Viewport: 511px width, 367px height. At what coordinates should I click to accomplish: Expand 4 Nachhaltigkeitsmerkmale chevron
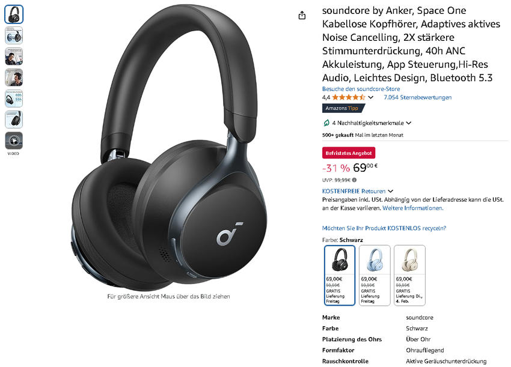[409, 123]
